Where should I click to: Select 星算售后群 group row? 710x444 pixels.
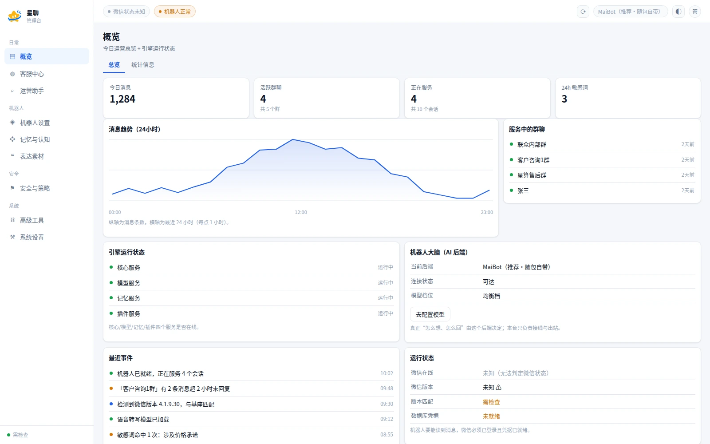(602, 175)
